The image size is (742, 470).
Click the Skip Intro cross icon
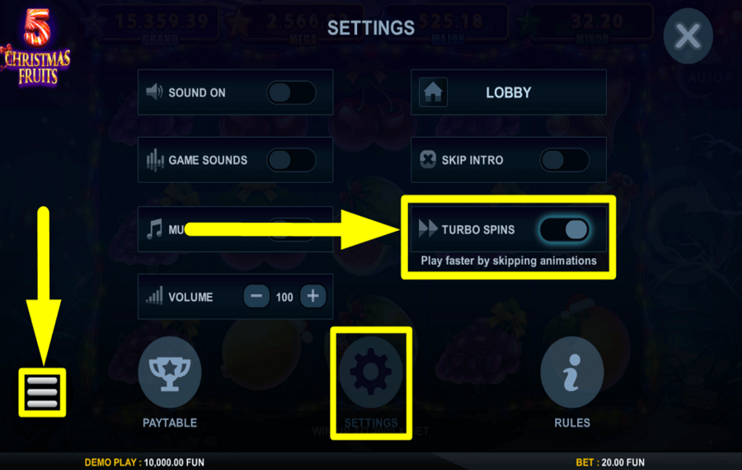(428, 159)
